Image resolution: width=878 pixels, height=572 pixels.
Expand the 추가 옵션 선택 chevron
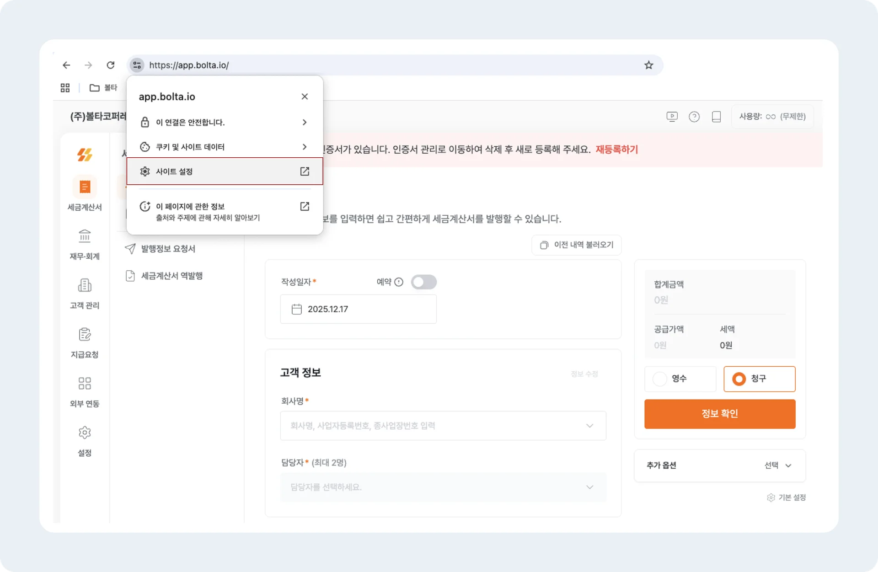[787, 465]
